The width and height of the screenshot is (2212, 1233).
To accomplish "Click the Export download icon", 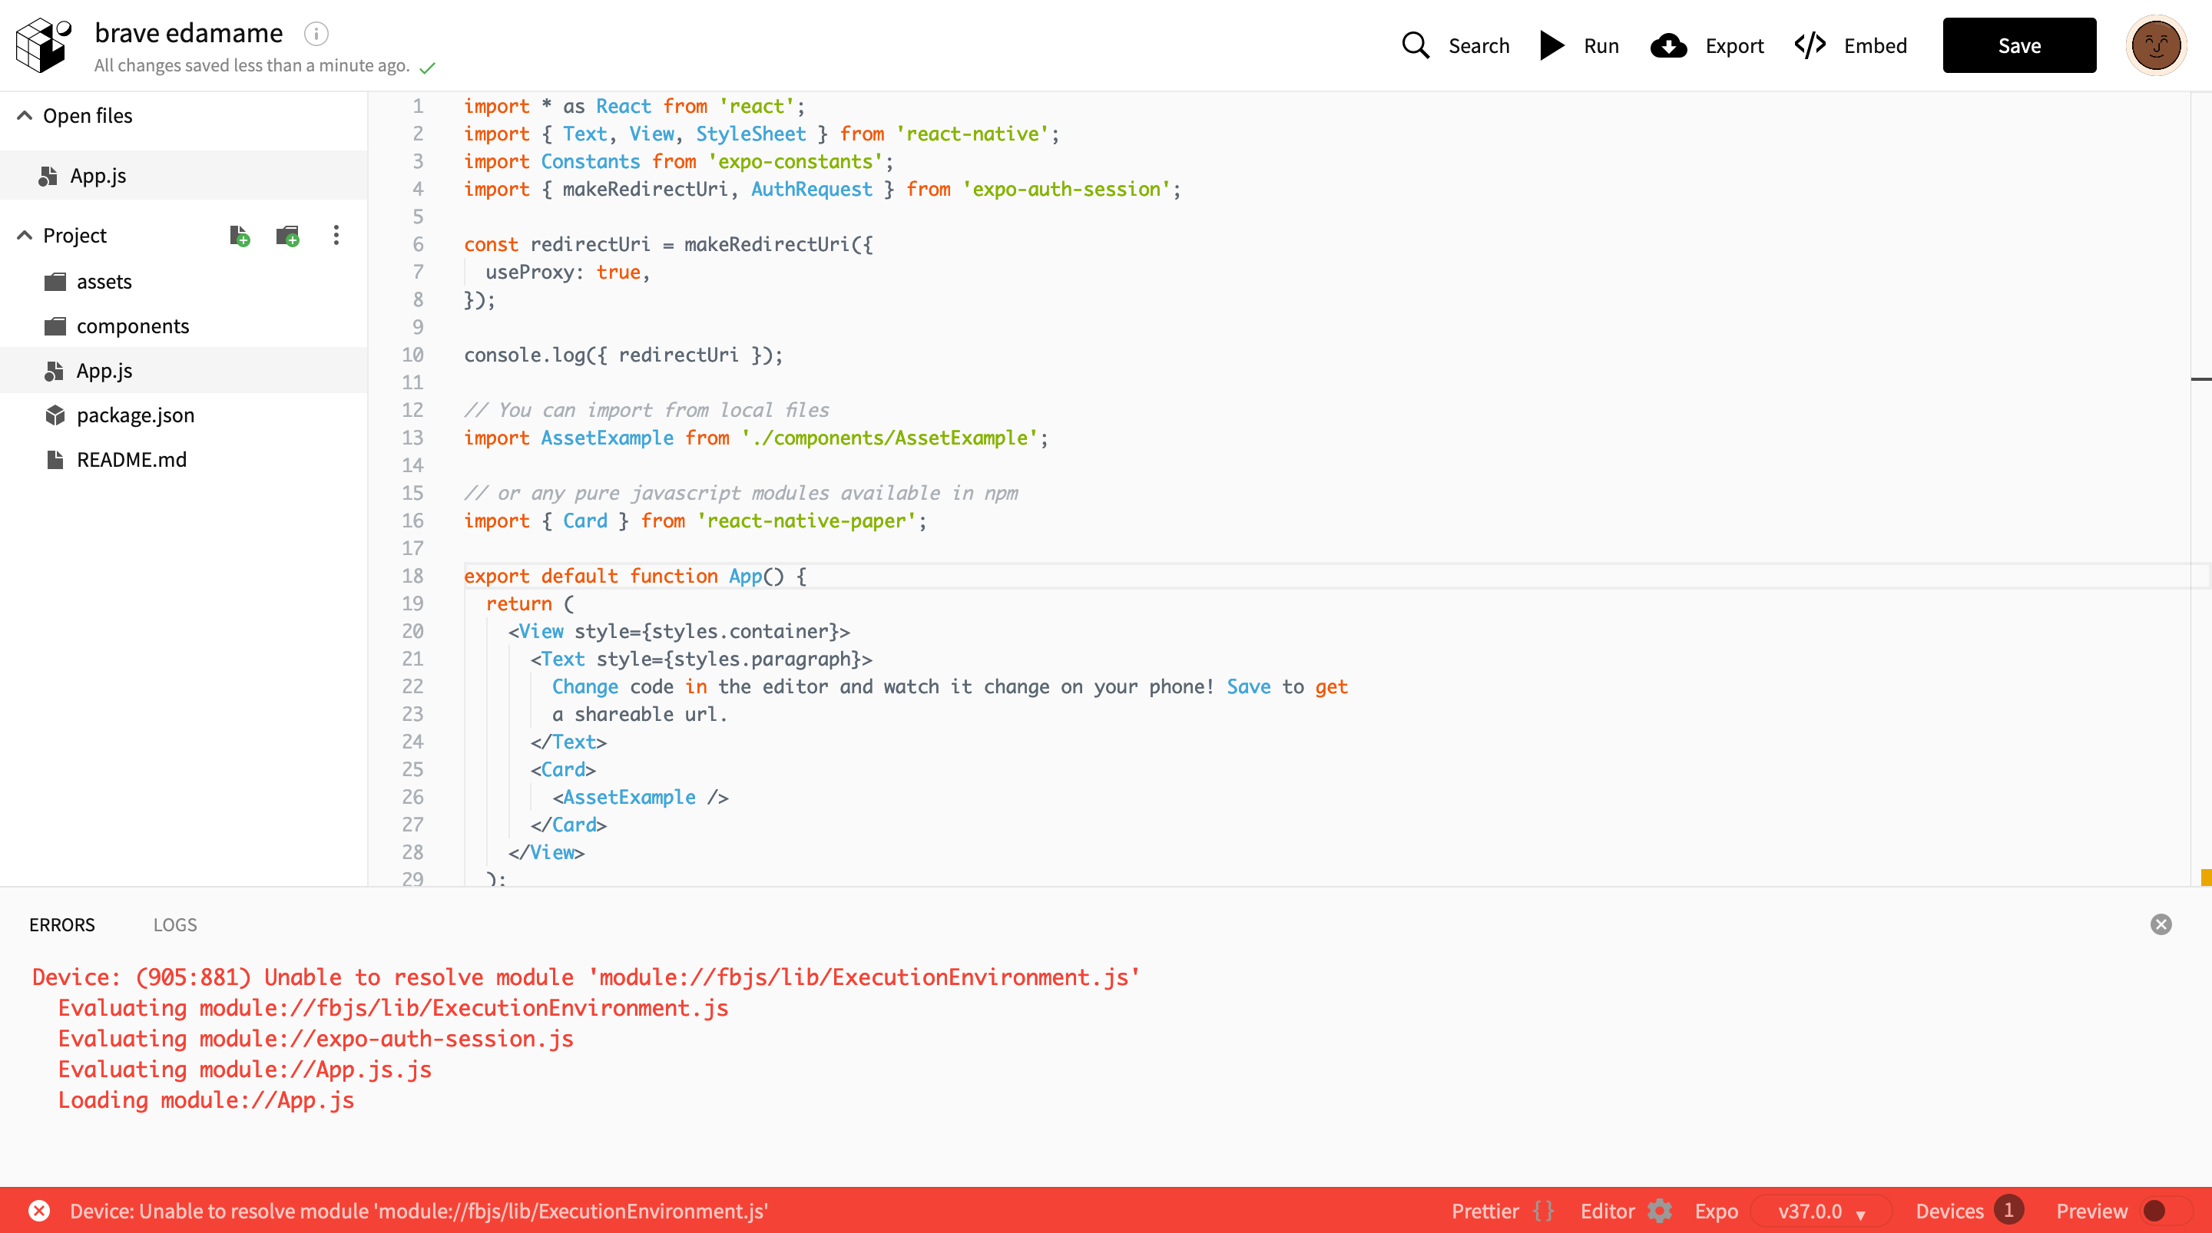I will (1667, 45).
